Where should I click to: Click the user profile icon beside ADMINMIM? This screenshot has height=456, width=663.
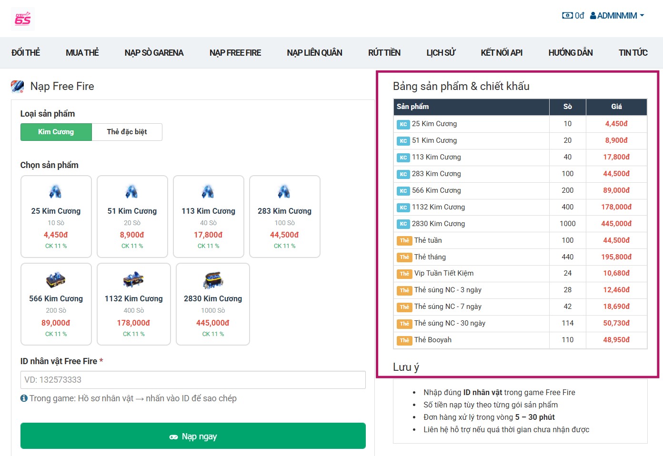[593, 16]
